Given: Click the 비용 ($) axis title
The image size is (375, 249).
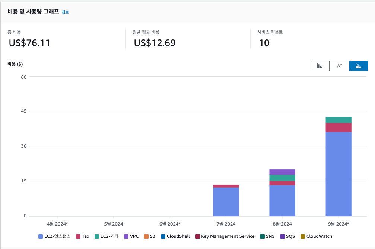Looking at the screenshot, I should [15, 64].
